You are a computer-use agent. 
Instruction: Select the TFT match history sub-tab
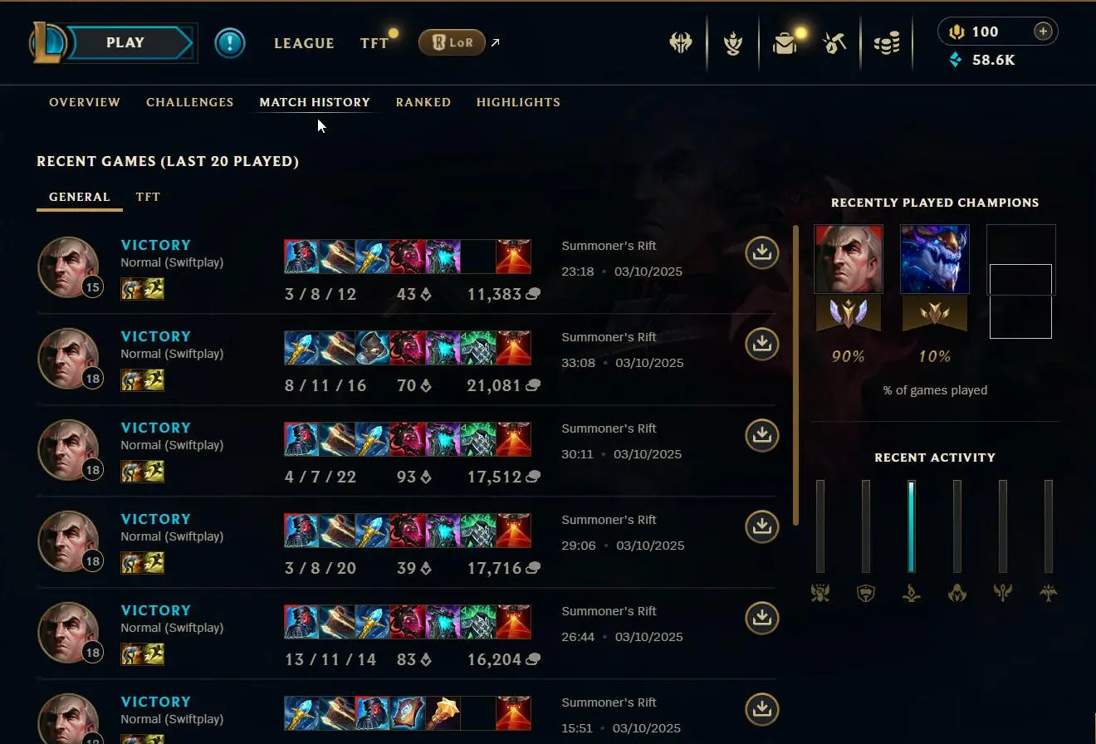pyautogui.click(x=148, y=197)
